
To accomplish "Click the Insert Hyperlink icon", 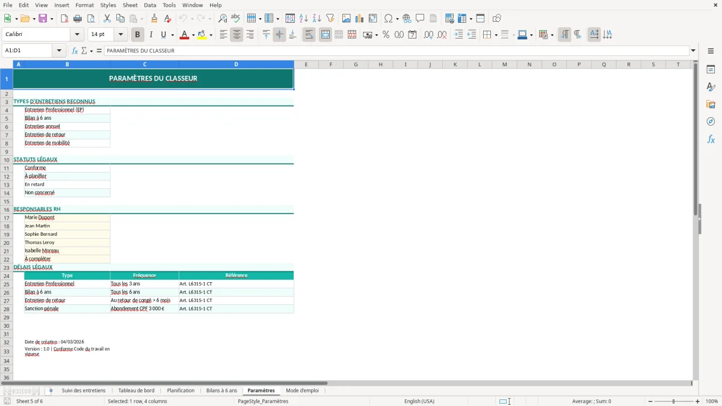I will click(407, 19).
